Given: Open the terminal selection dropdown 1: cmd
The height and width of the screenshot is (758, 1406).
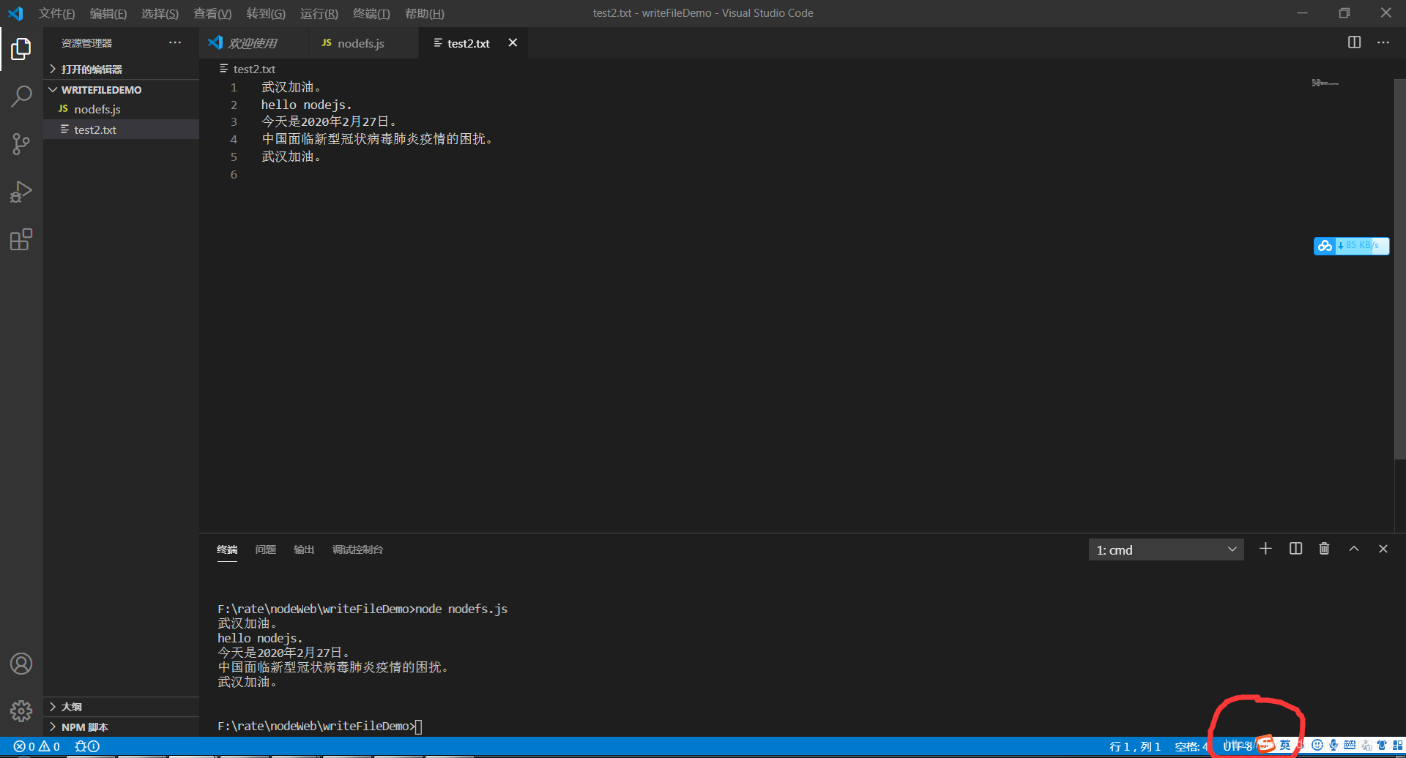Looking at the screenshot, I should (1166, 549).
